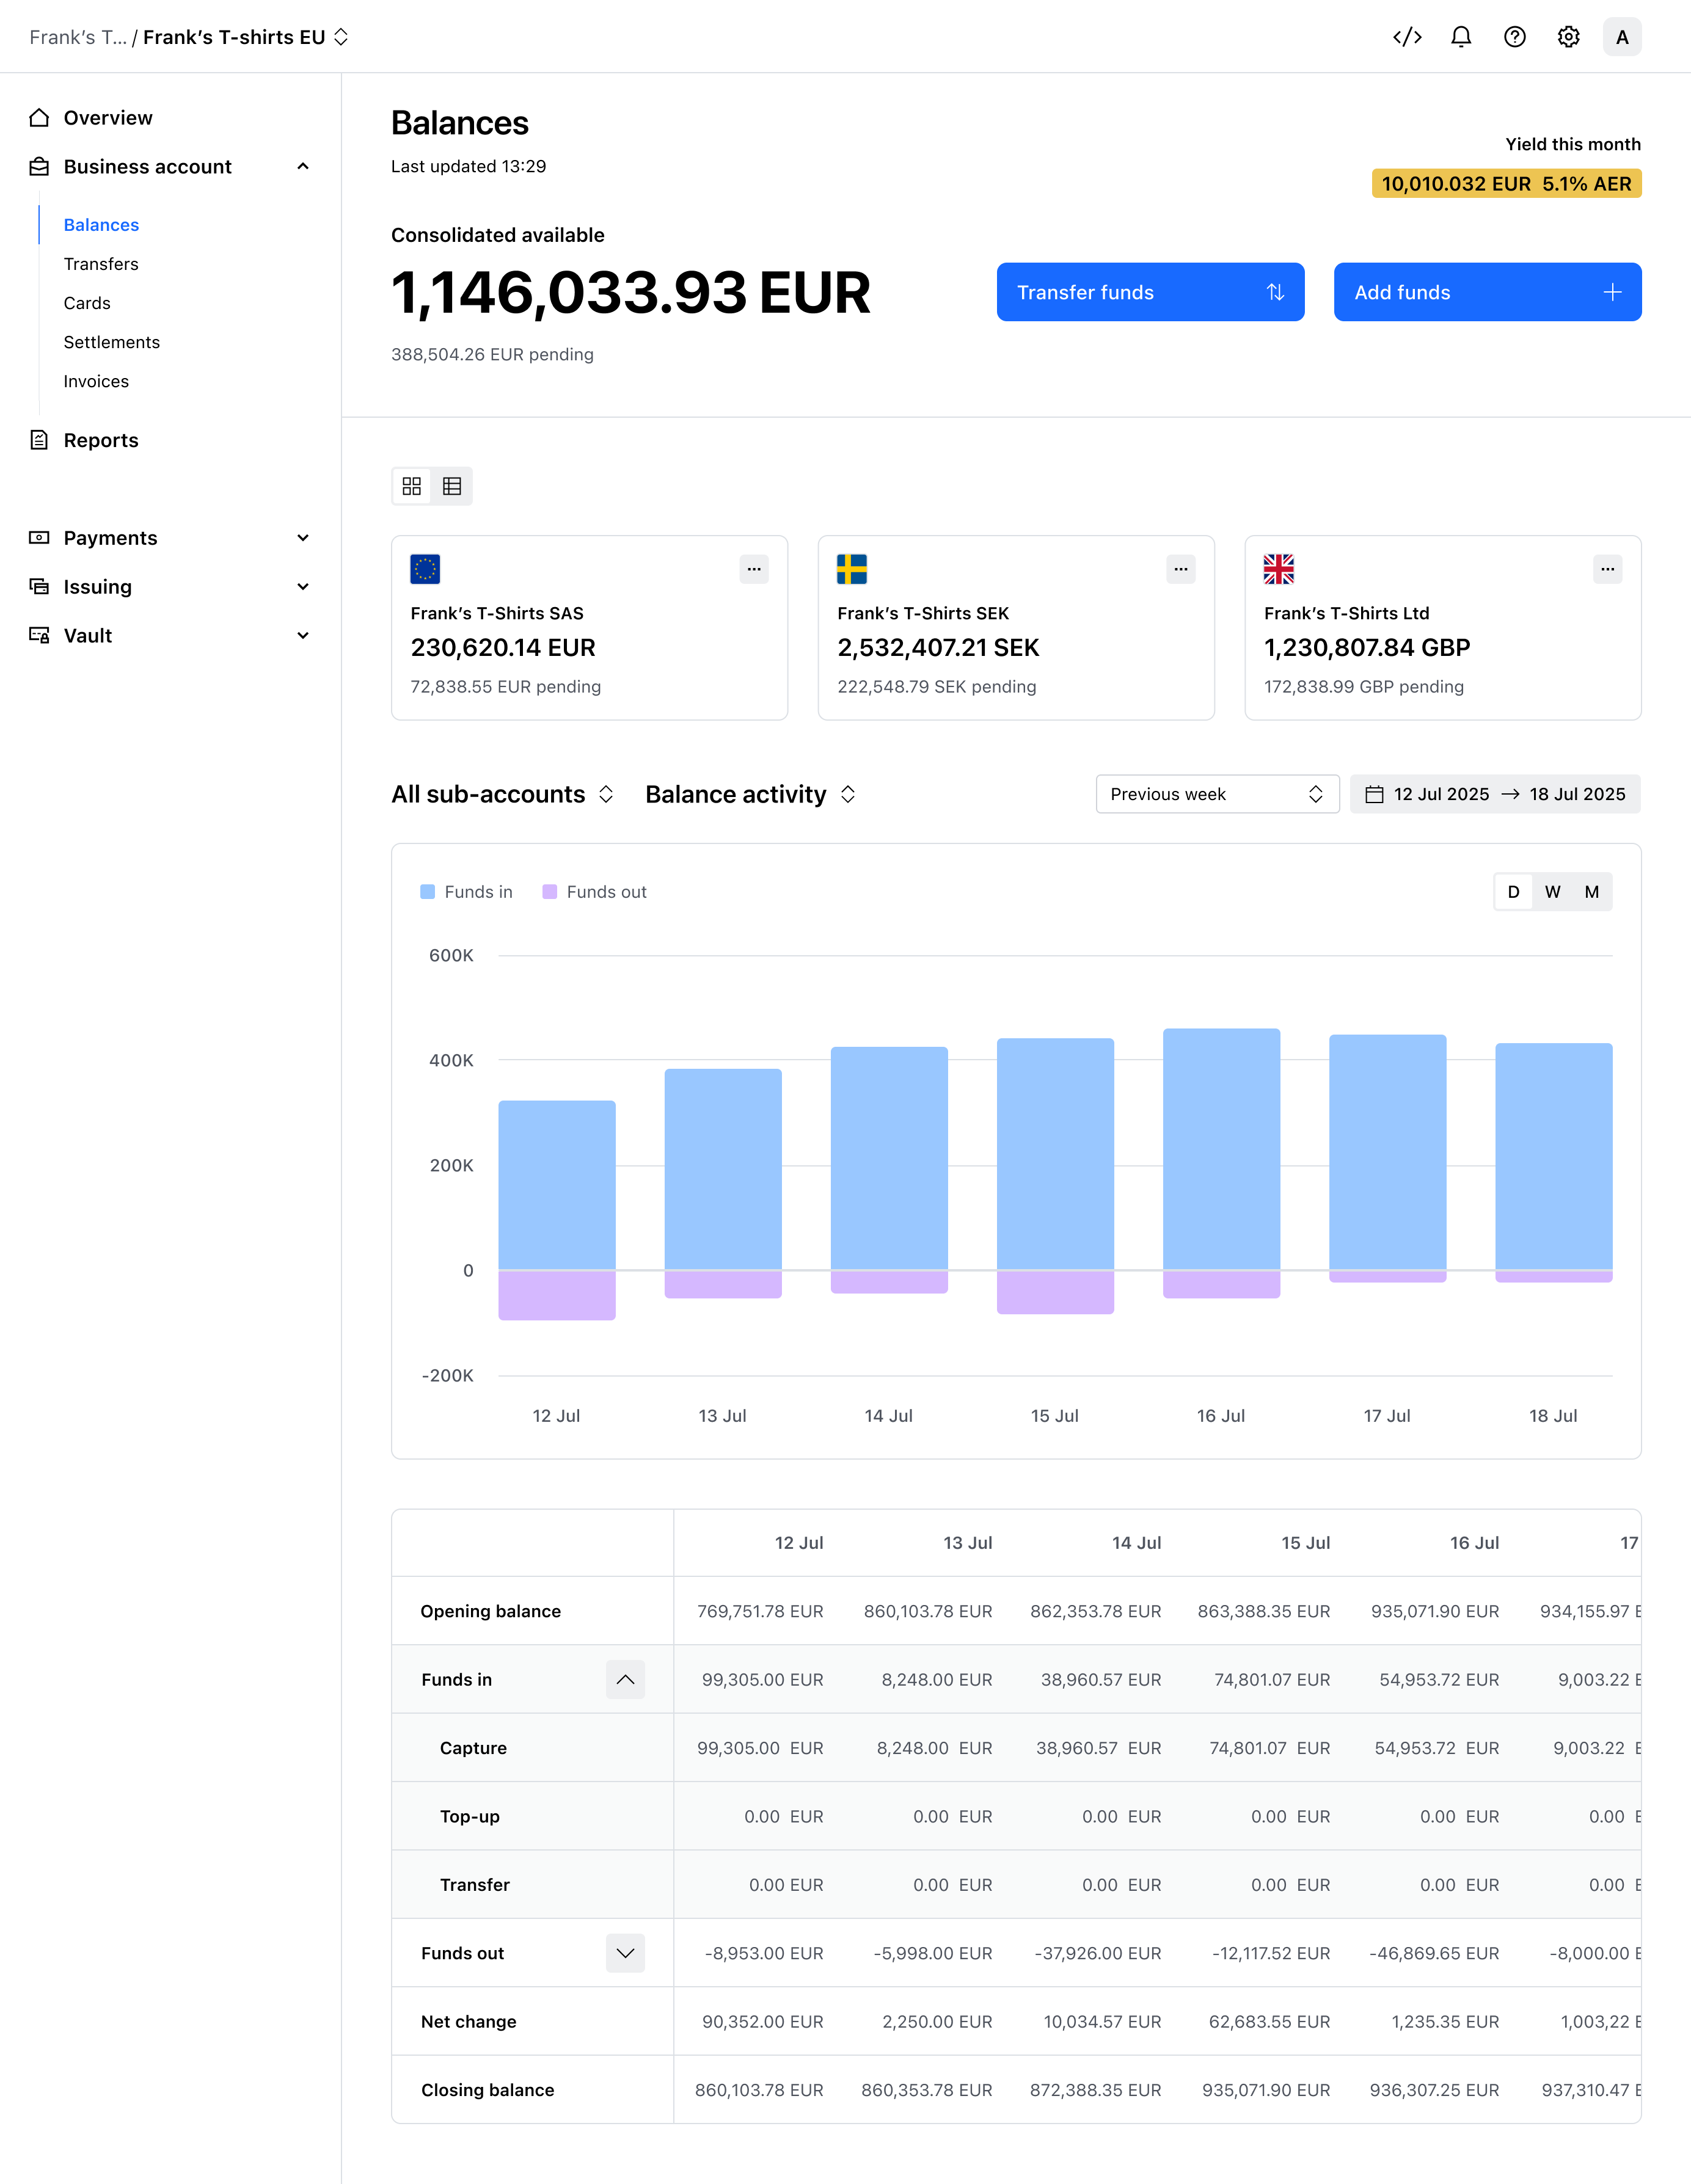Image resolution: width=1691 pixels, height=2184 pixels.
Task: Open the developer code icon
Action: (x=1407, y=37)
